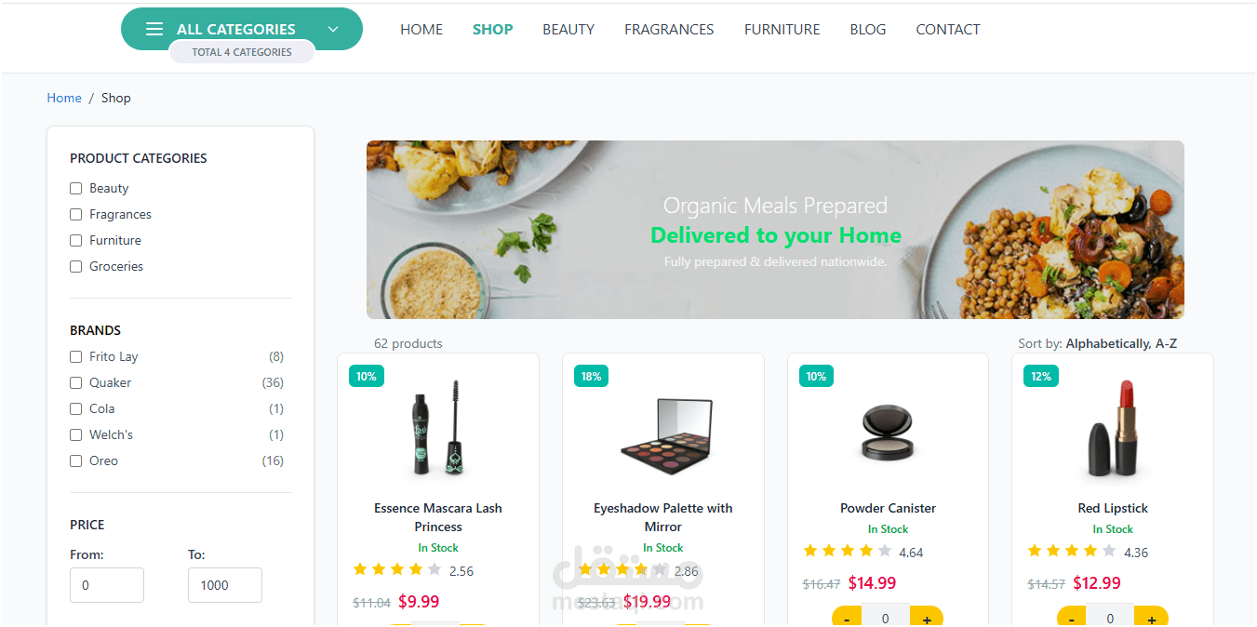Click the 18% discount badge on Eyeshadow Palette
The height and width of the screenshot is (627, 1257).
pos(591,376)
